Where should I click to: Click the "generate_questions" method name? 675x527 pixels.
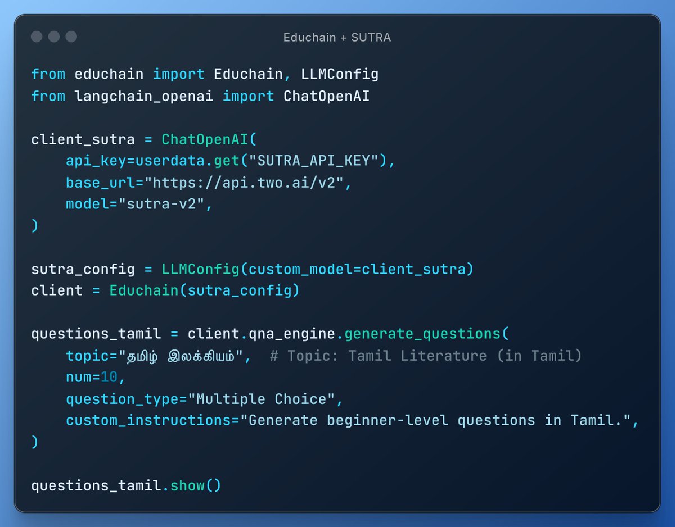422,334
